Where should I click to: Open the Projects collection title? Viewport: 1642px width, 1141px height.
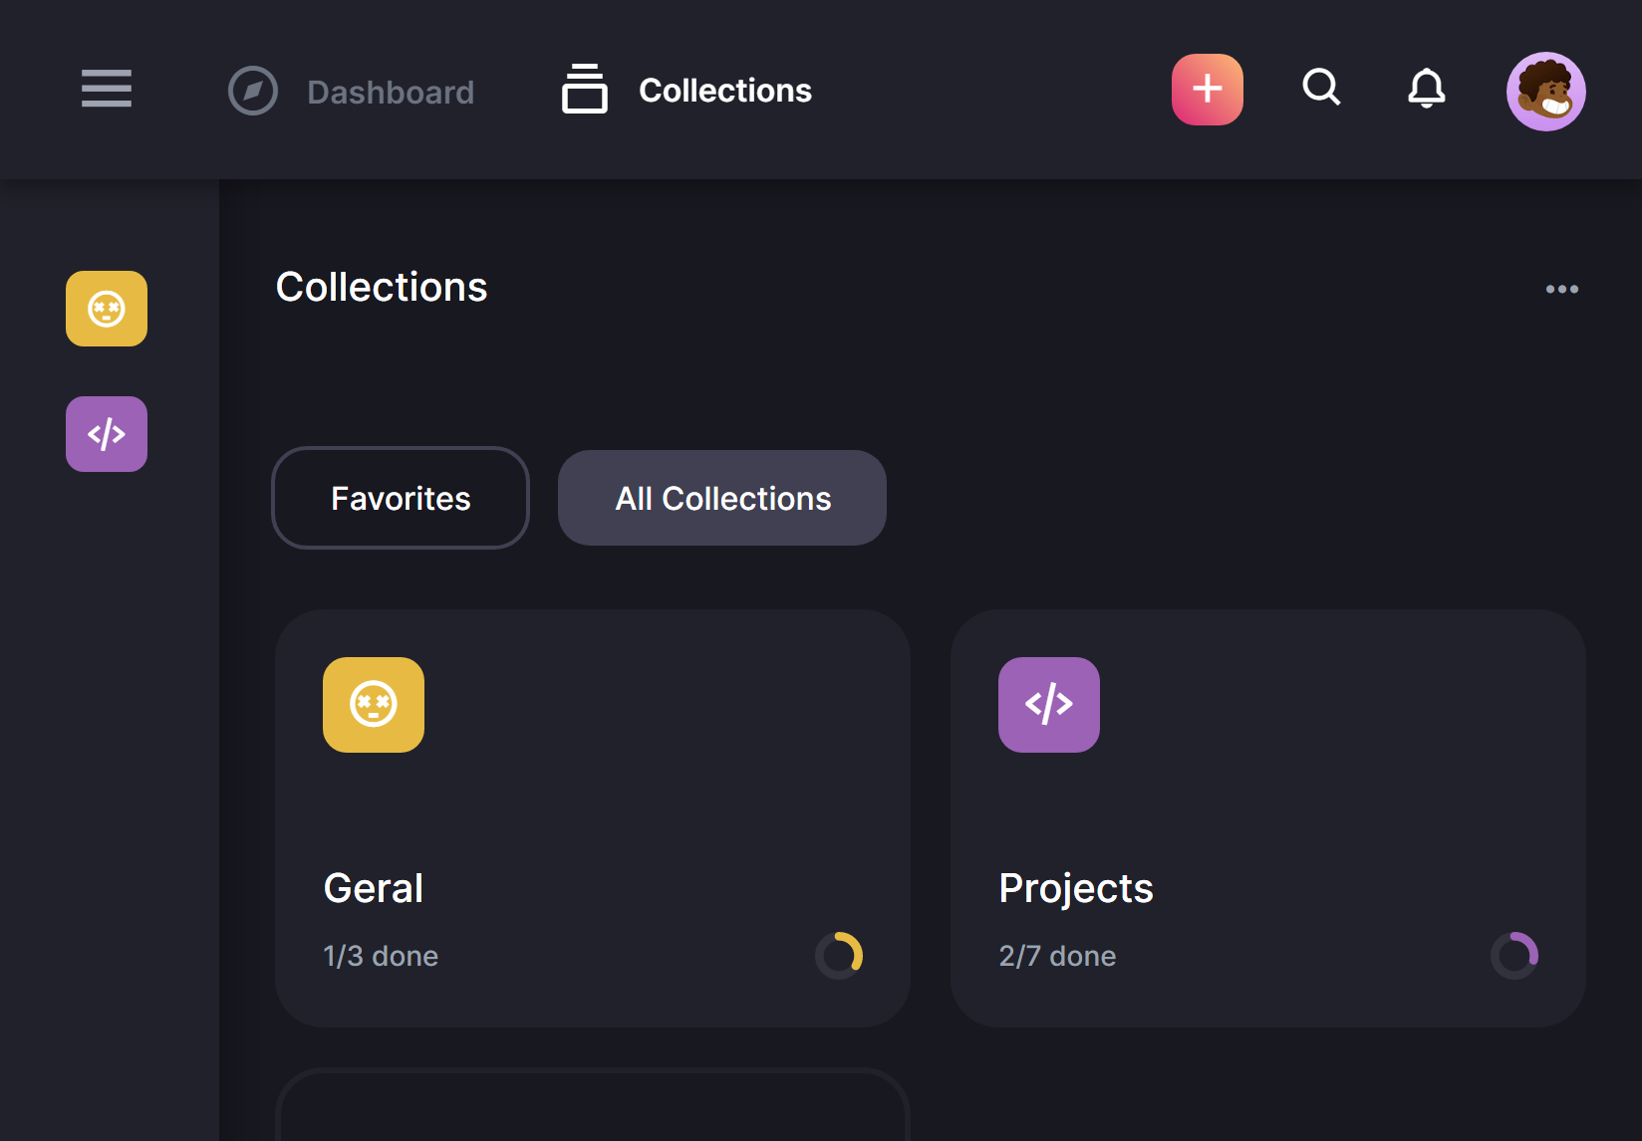tap(1076, 888)
